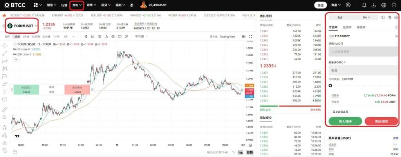The height and width of the screenshot is (157, 401).
Task: Open the 資產 assets dropdown
Action: 336,5
